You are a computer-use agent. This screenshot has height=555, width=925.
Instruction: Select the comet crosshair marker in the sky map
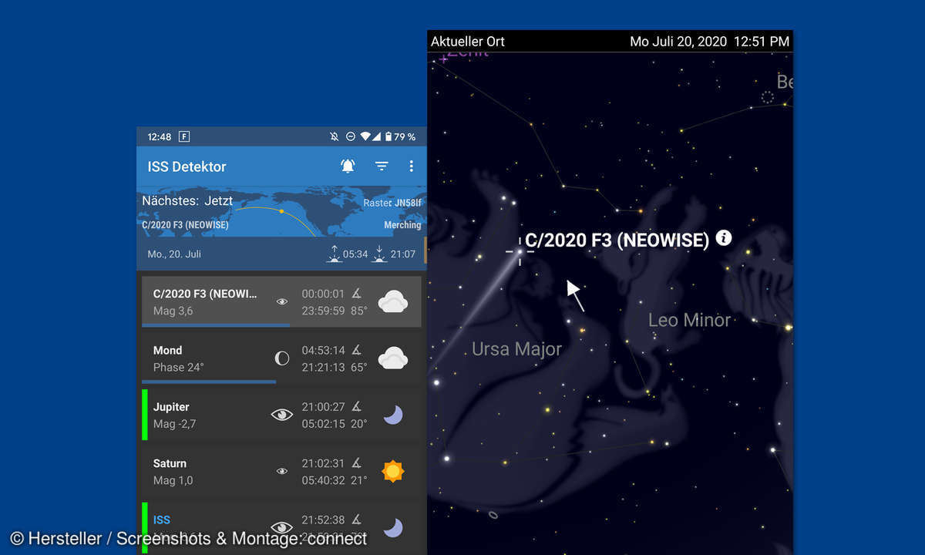click(520, 251)
